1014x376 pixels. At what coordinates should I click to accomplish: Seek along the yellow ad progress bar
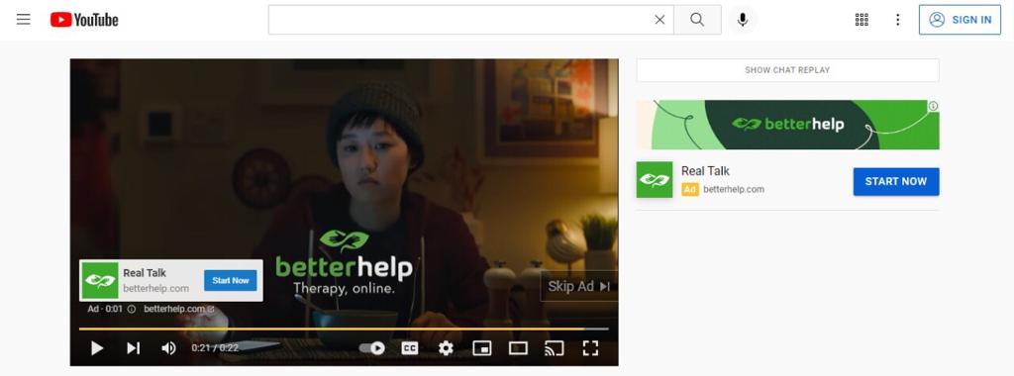pos(344,329)
